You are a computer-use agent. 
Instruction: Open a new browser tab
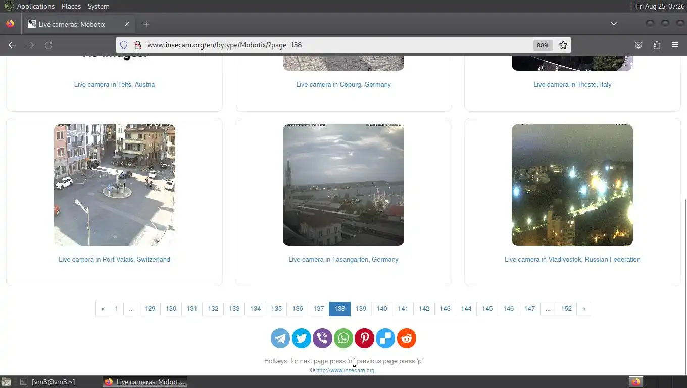(146, 24)
